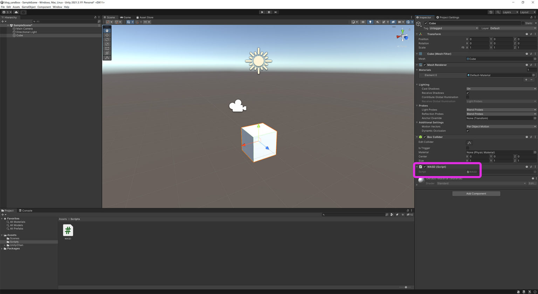The image size is (538, 294).
Task: Select the Rotate tool
Action: (x=107, y=40)
